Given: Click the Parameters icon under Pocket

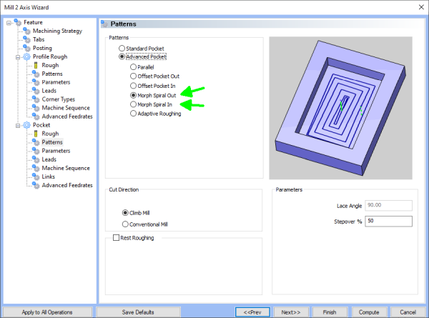Looking at the screenshot, I should coord(36,151).
